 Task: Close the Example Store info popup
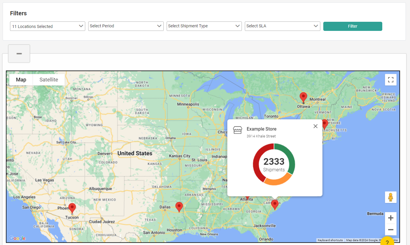pyautogui.click(x=315, y=126)
